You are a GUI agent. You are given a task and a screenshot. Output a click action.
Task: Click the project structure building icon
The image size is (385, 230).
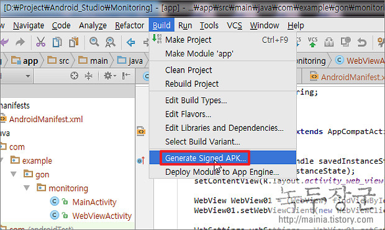tap(328, 42)
